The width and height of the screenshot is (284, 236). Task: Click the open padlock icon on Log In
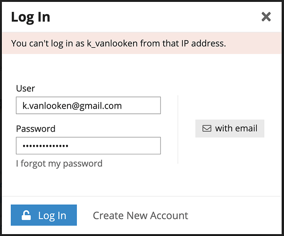(x=26, y=215)
